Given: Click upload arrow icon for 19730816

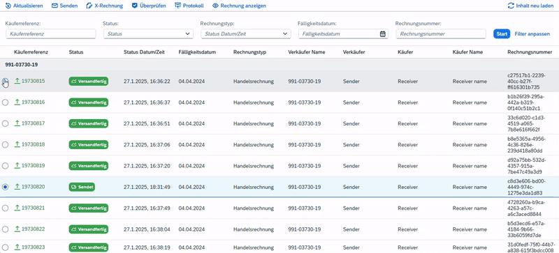Looking at the screenshot, I should pos(17,102).
